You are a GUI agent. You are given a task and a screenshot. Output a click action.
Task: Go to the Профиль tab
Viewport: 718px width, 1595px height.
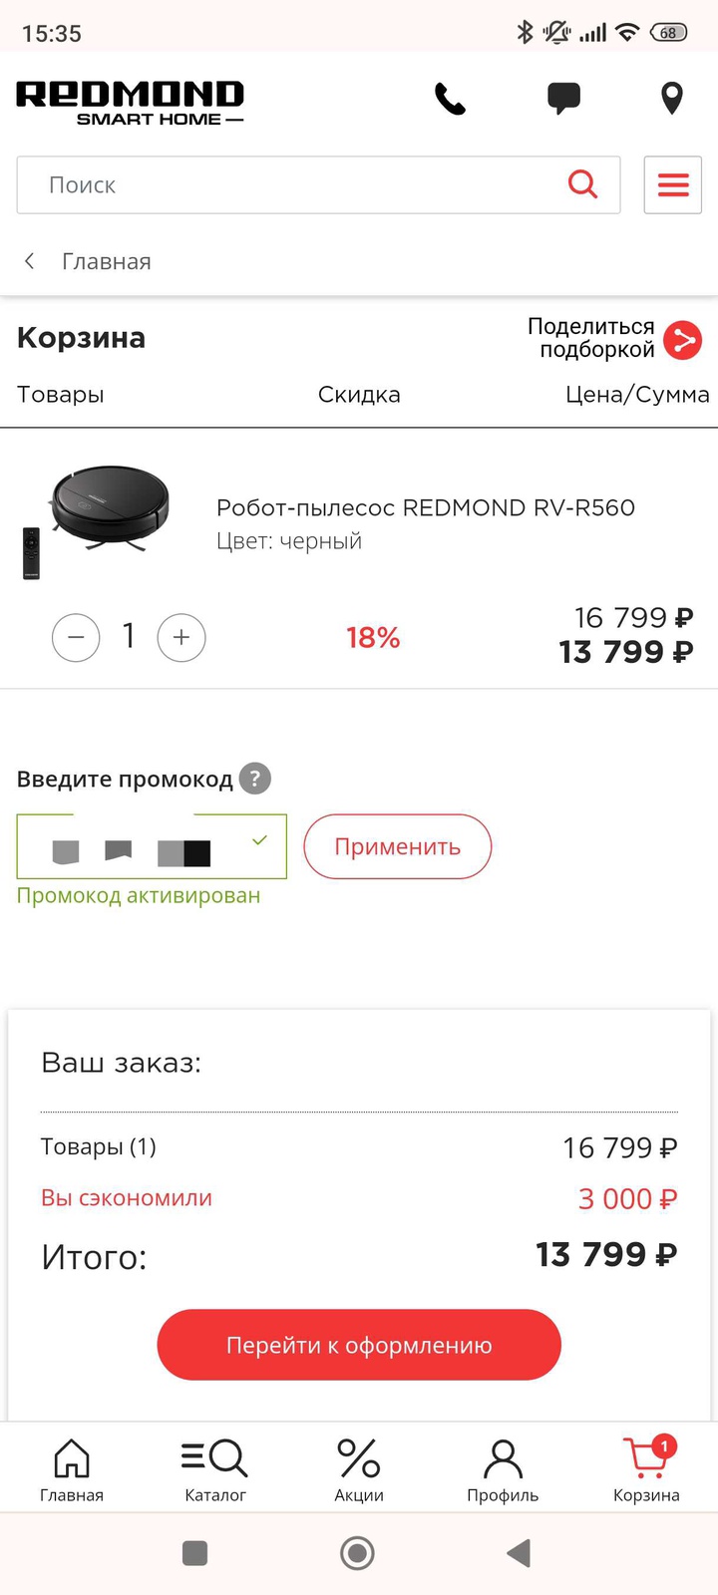[x=503, y=1469]
